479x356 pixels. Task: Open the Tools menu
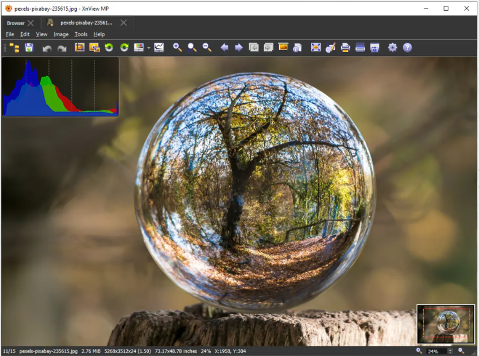click(x=81, y=34)
